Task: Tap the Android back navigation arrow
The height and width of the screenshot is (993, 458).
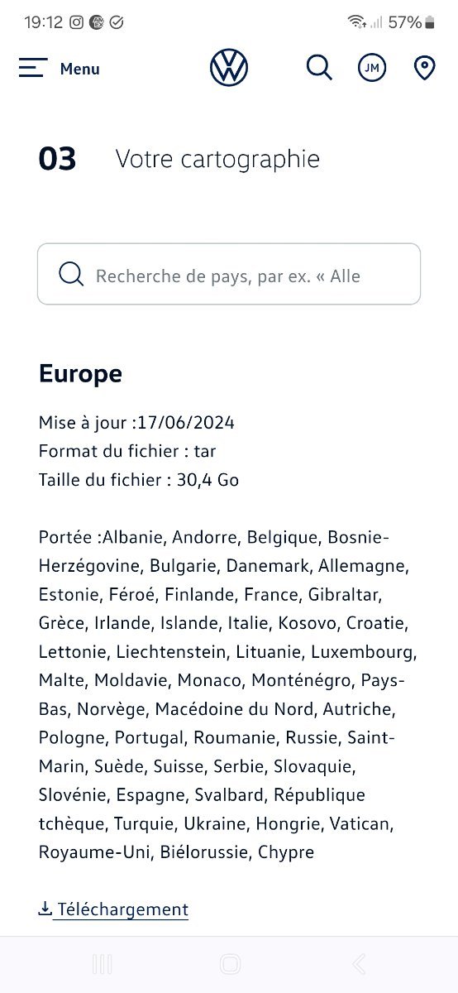Action: click(x=359, y=964)
